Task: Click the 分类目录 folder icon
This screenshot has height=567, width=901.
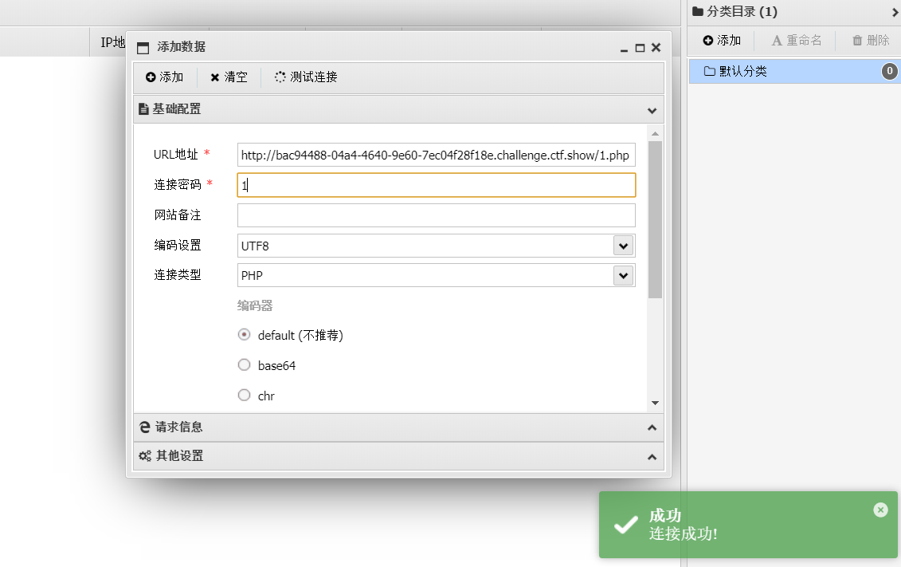Action: tap(698, 11)
